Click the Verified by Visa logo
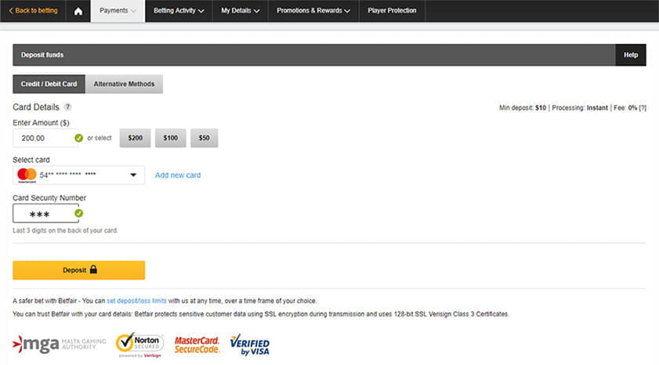 [x=250, y=345]
